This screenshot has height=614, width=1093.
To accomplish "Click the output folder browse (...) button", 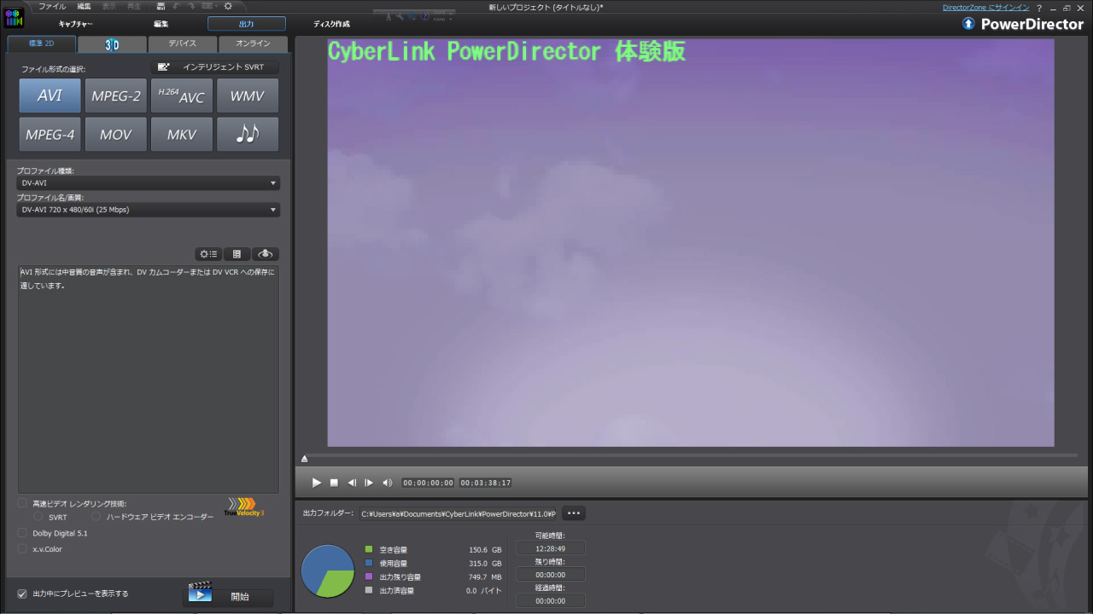I will 573,513.
